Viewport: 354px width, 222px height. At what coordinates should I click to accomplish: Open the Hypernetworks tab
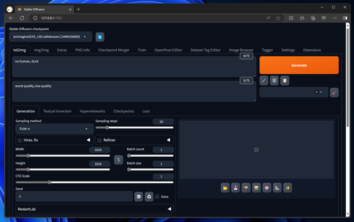pyautogui.click(x=92, y=111)
